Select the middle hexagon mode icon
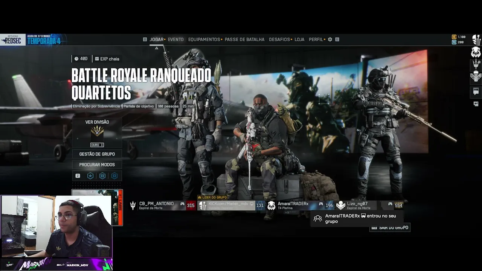This screenshot has height=271, width=482. (x=102, y=176)
